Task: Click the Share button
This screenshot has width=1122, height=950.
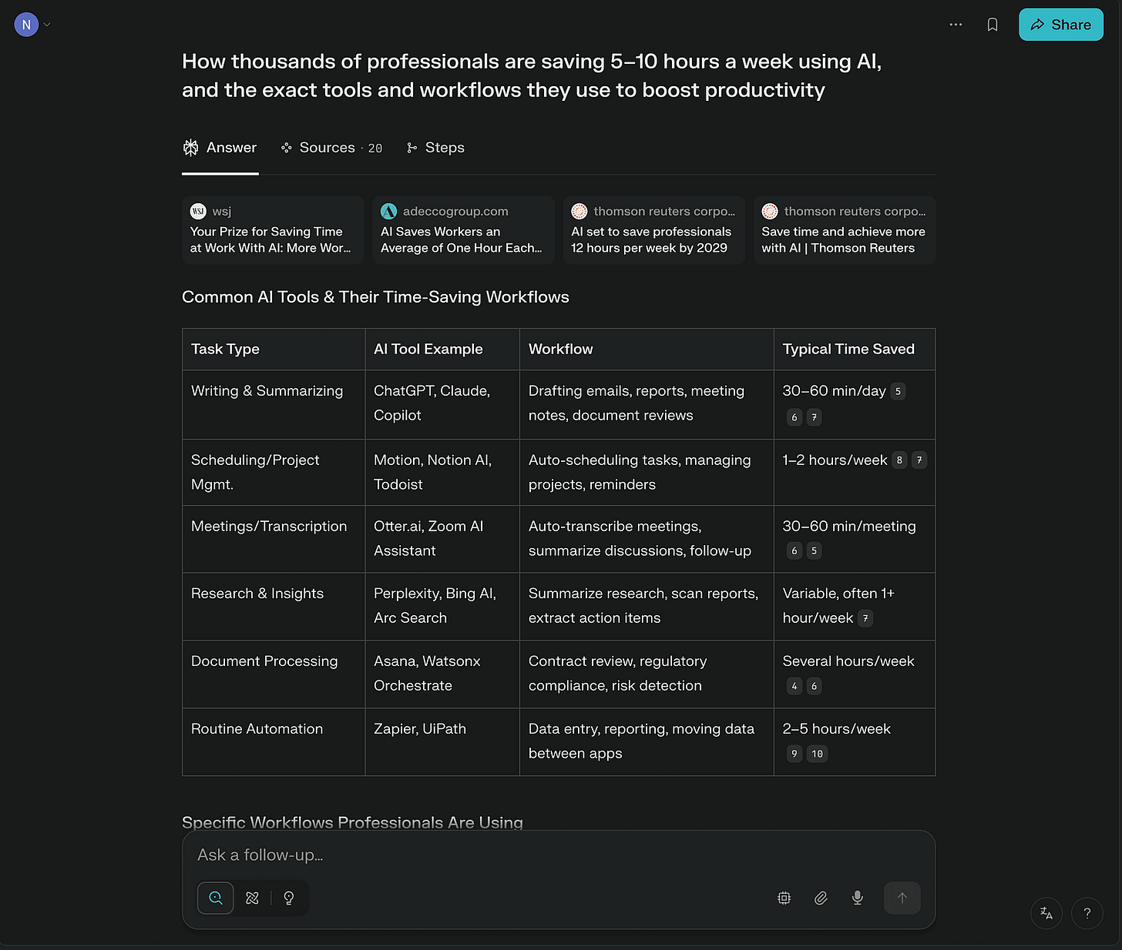Action: (1061, 25)
